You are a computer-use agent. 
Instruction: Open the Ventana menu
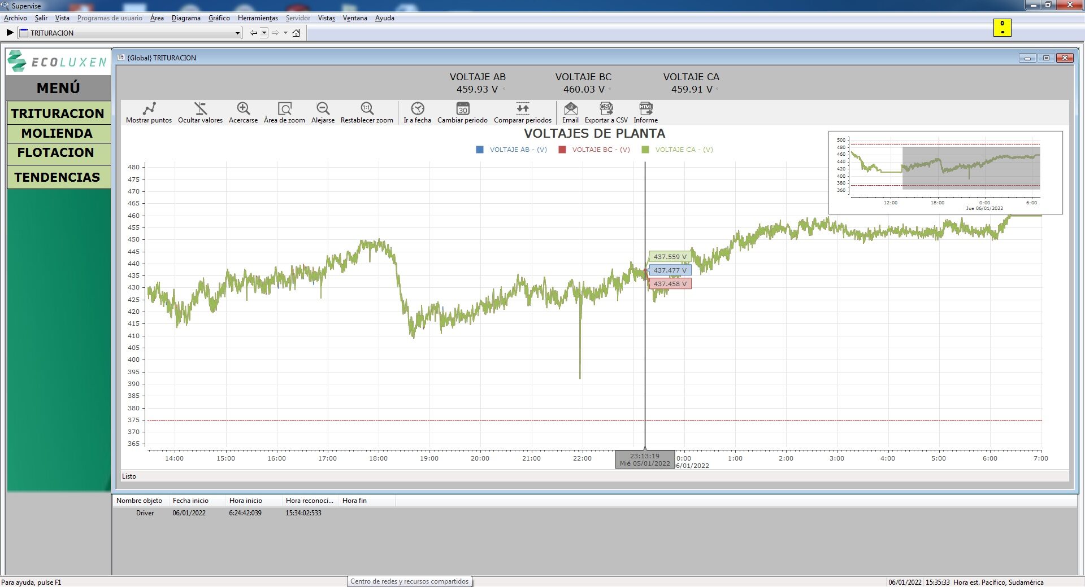[355, 18]
